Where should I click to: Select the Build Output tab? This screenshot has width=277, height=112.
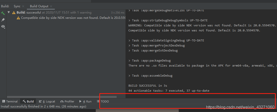tap(39, 6)
